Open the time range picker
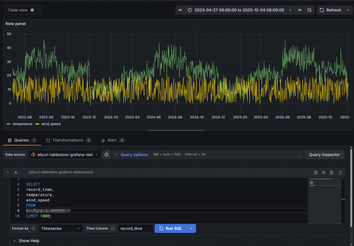Image resolution: width=354 pixels, height=246 pixels. (240, 10)
